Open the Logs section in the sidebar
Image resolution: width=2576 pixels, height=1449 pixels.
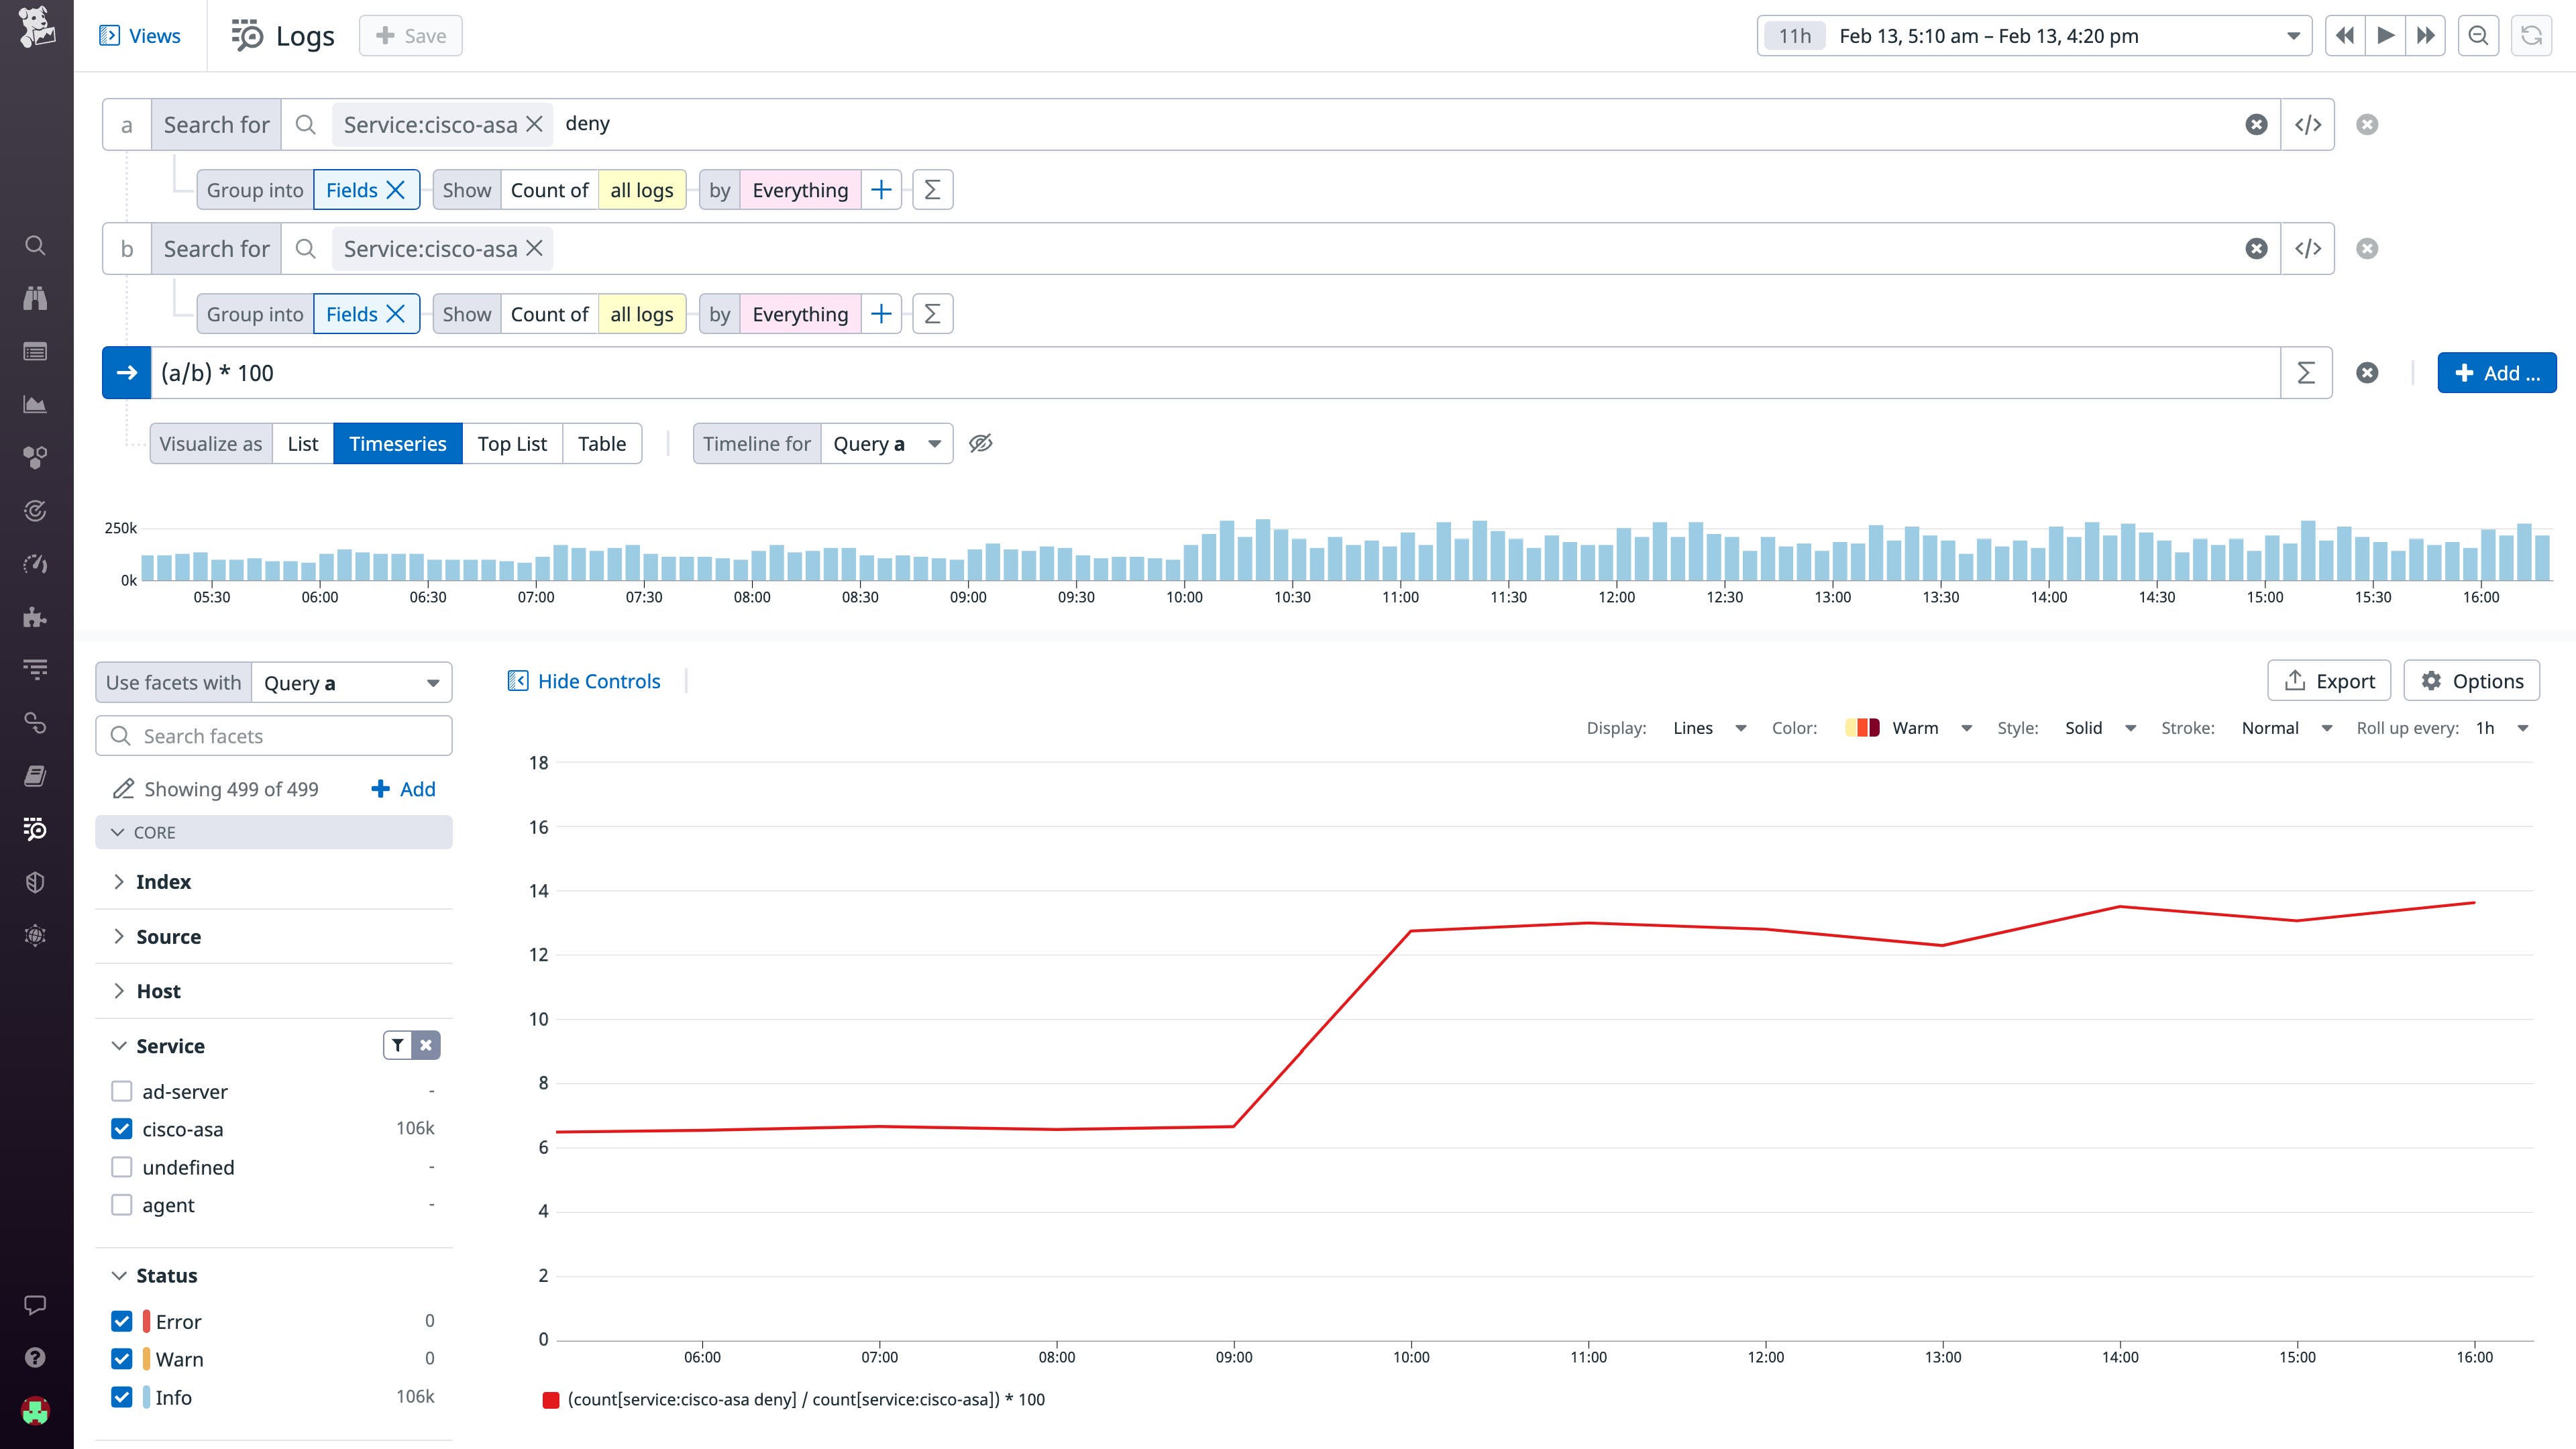point(34,829)
